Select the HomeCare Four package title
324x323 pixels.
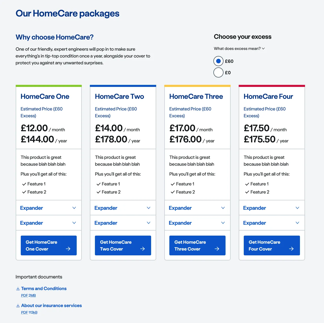(x=268, y=97)
